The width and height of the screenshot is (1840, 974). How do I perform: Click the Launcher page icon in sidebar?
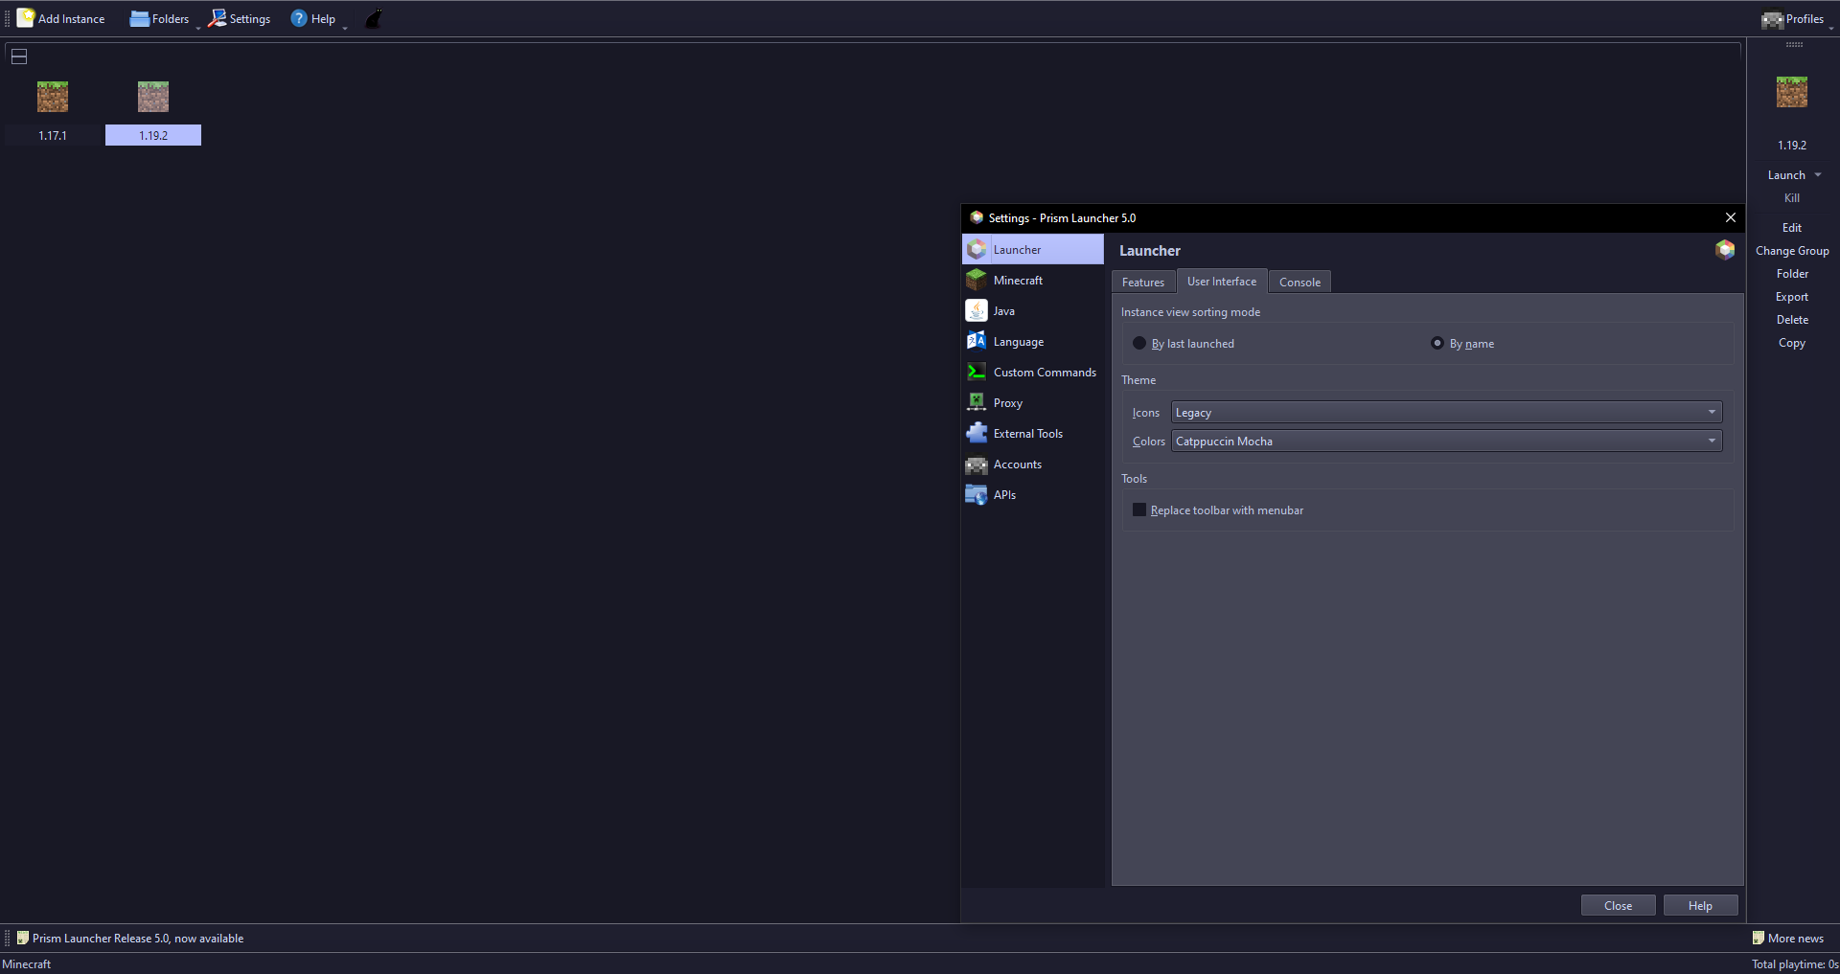click(x=977, y=249)
